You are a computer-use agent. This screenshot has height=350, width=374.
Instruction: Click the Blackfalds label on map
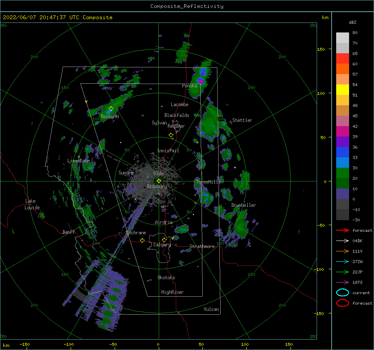177,115
